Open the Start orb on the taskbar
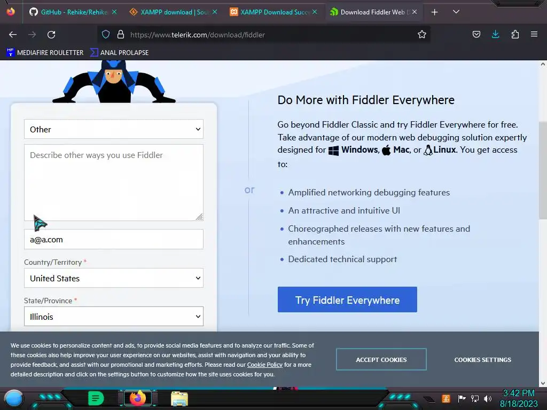Image resolution: width=547 pixels, height=410 pixels. 14,398
